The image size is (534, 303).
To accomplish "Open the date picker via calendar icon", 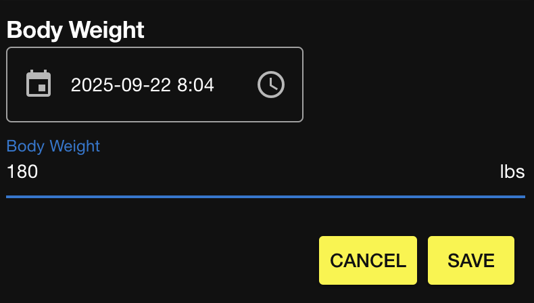I will (39, 85).
